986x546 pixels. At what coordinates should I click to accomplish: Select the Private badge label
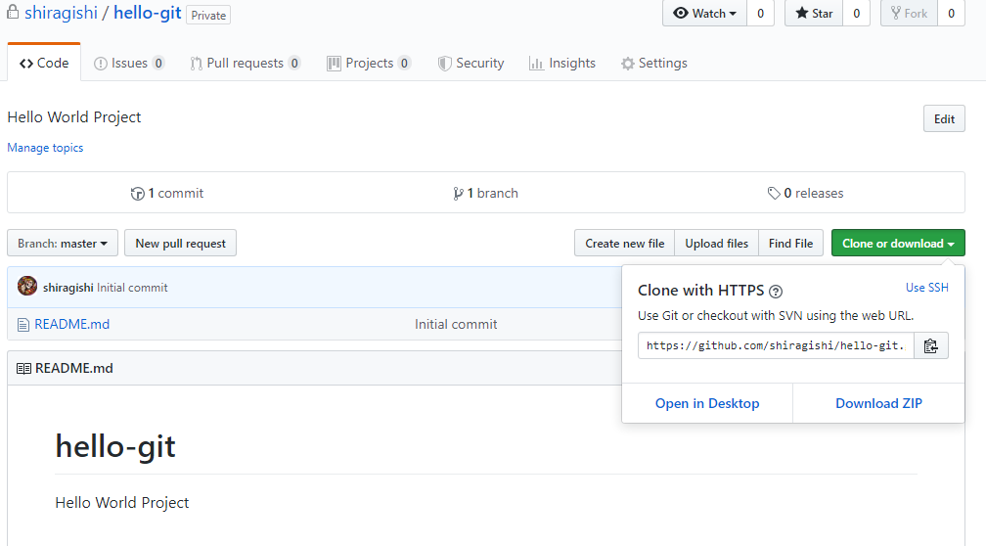208,15
